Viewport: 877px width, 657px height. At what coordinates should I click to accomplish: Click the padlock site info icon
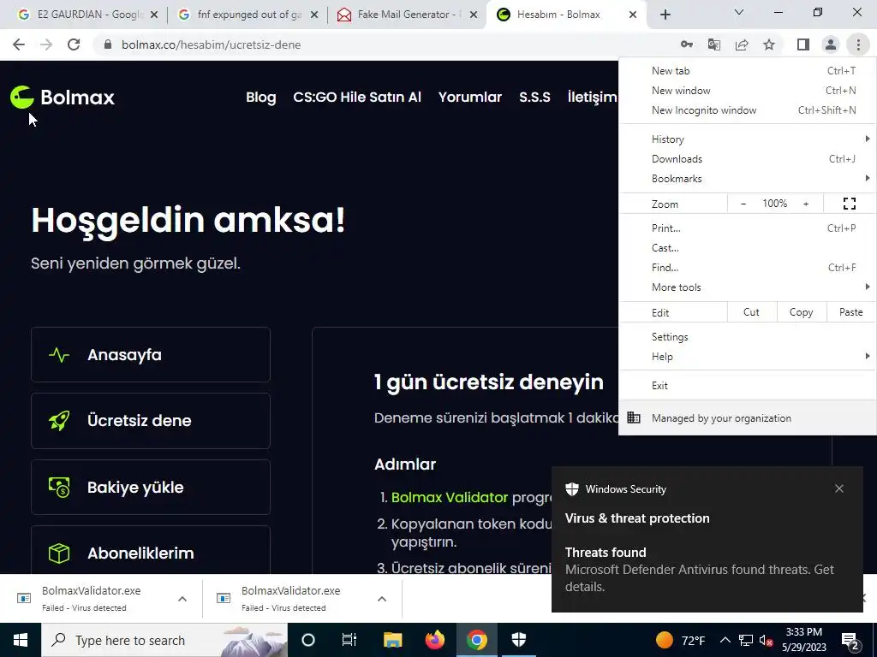pyautogui.click(x=108, y=44)
